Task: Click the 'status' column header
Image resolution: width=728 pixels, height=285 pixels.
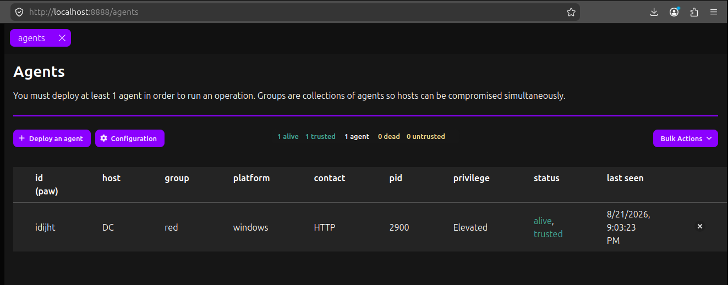Action: coord(546,178)
